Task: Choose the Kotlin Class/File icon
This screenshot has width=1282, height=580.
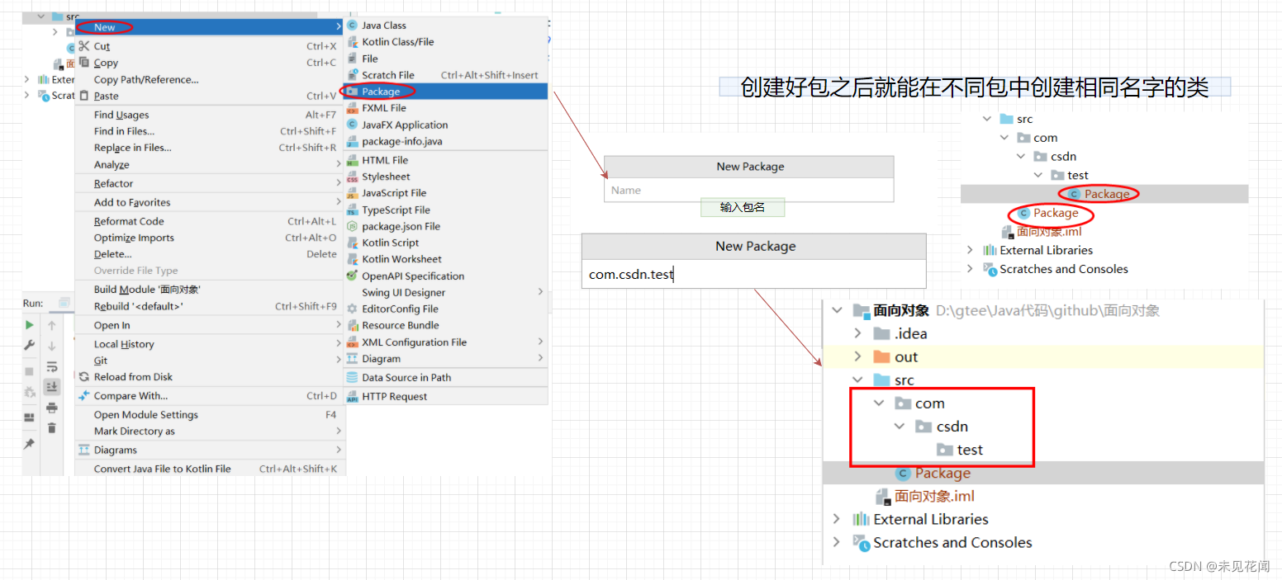Action: [353, 42]
